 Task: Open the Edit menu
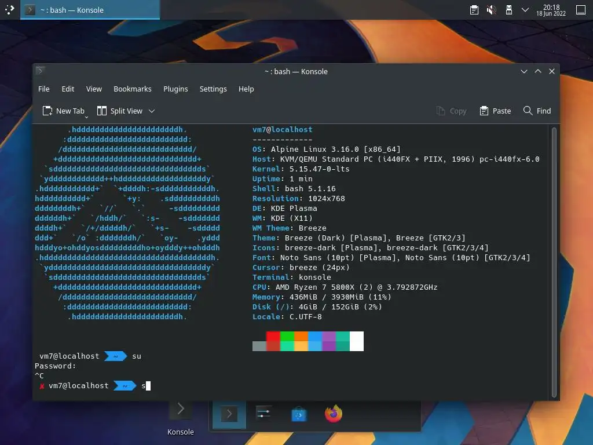pyautogui.click(x=68, y=89)
